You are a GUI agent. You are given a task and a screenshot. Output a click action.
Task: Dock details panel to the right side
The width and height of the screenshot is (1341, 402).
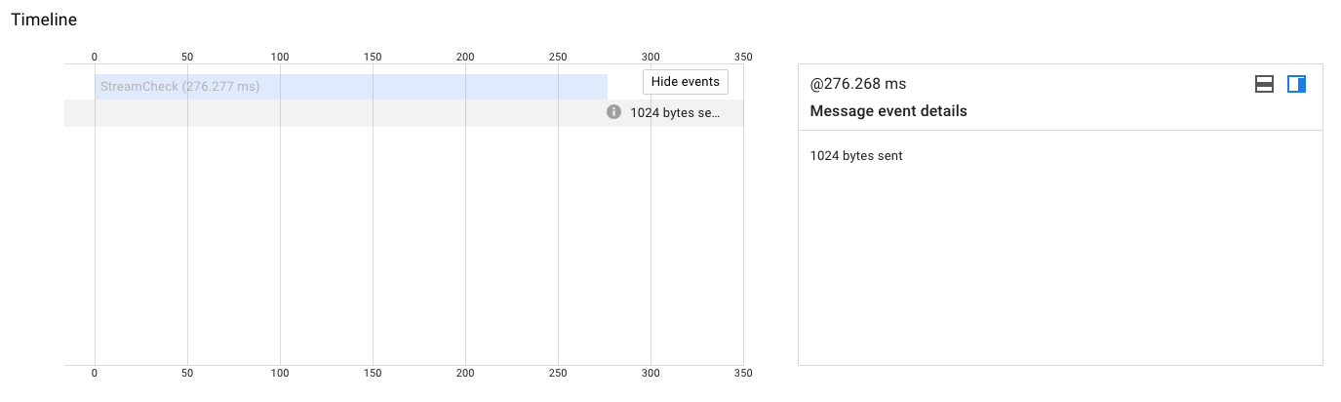pos(1296,84)
